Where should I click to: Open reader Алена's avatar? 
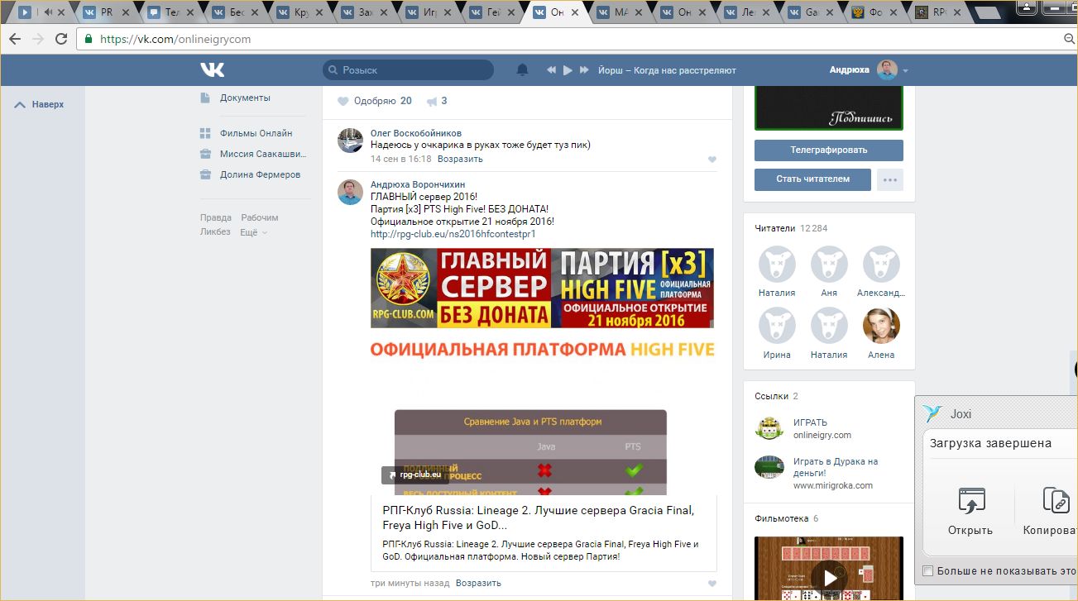pyautogui.click(x=881, y=326)
